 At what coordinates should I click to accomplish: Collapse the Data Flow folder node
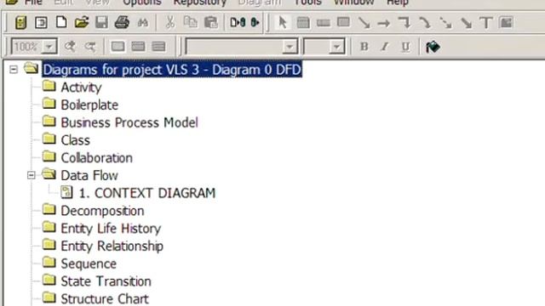coord(32,175)
